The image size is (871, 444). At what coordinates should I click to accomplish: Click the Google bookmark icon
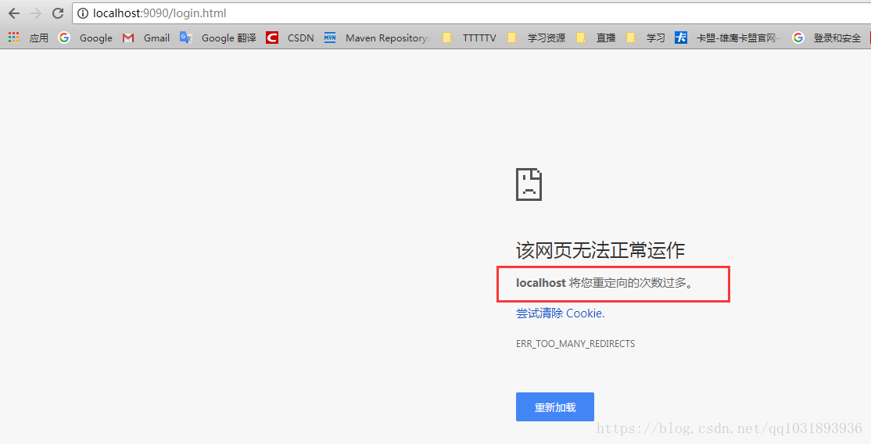pos(64,38)
